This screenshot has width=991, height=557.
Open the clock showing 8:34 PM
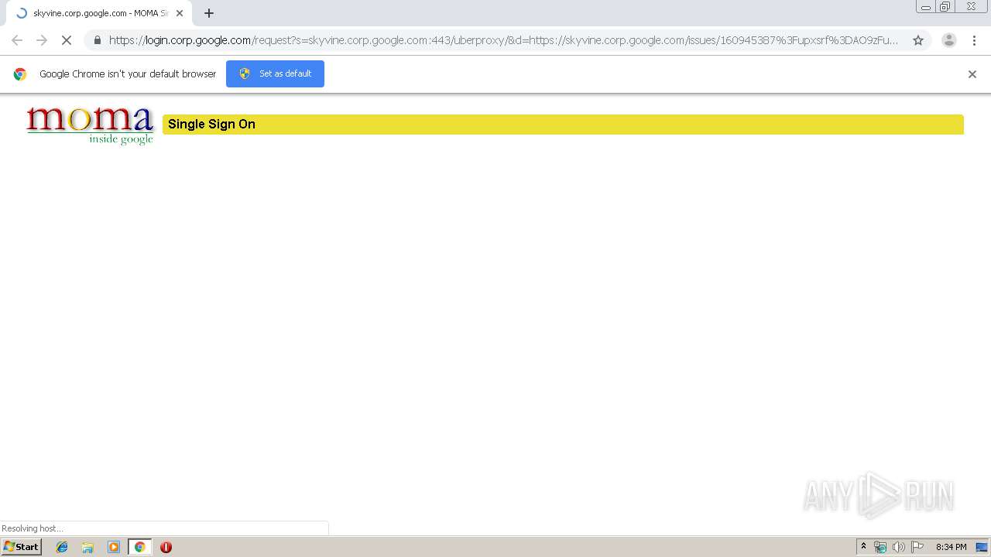[951, 547]
